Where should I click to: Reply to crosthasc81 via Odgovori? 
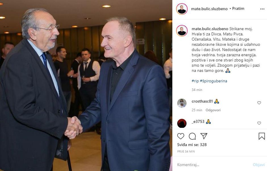click(213, 110)
